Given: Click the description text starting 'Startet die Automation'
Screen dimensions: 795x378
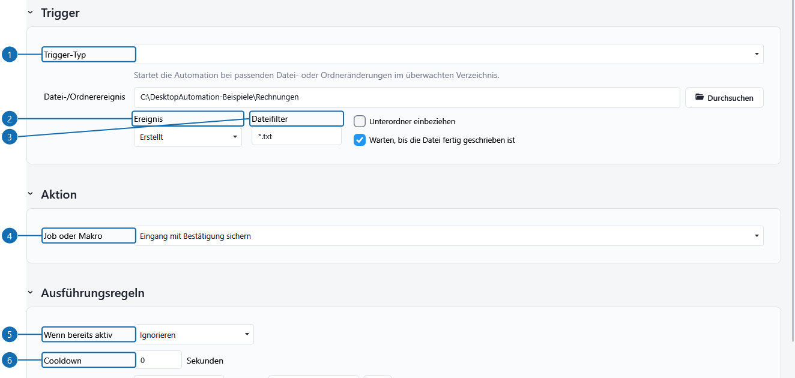Looking at the screenshot, I should tap(316, 76).
